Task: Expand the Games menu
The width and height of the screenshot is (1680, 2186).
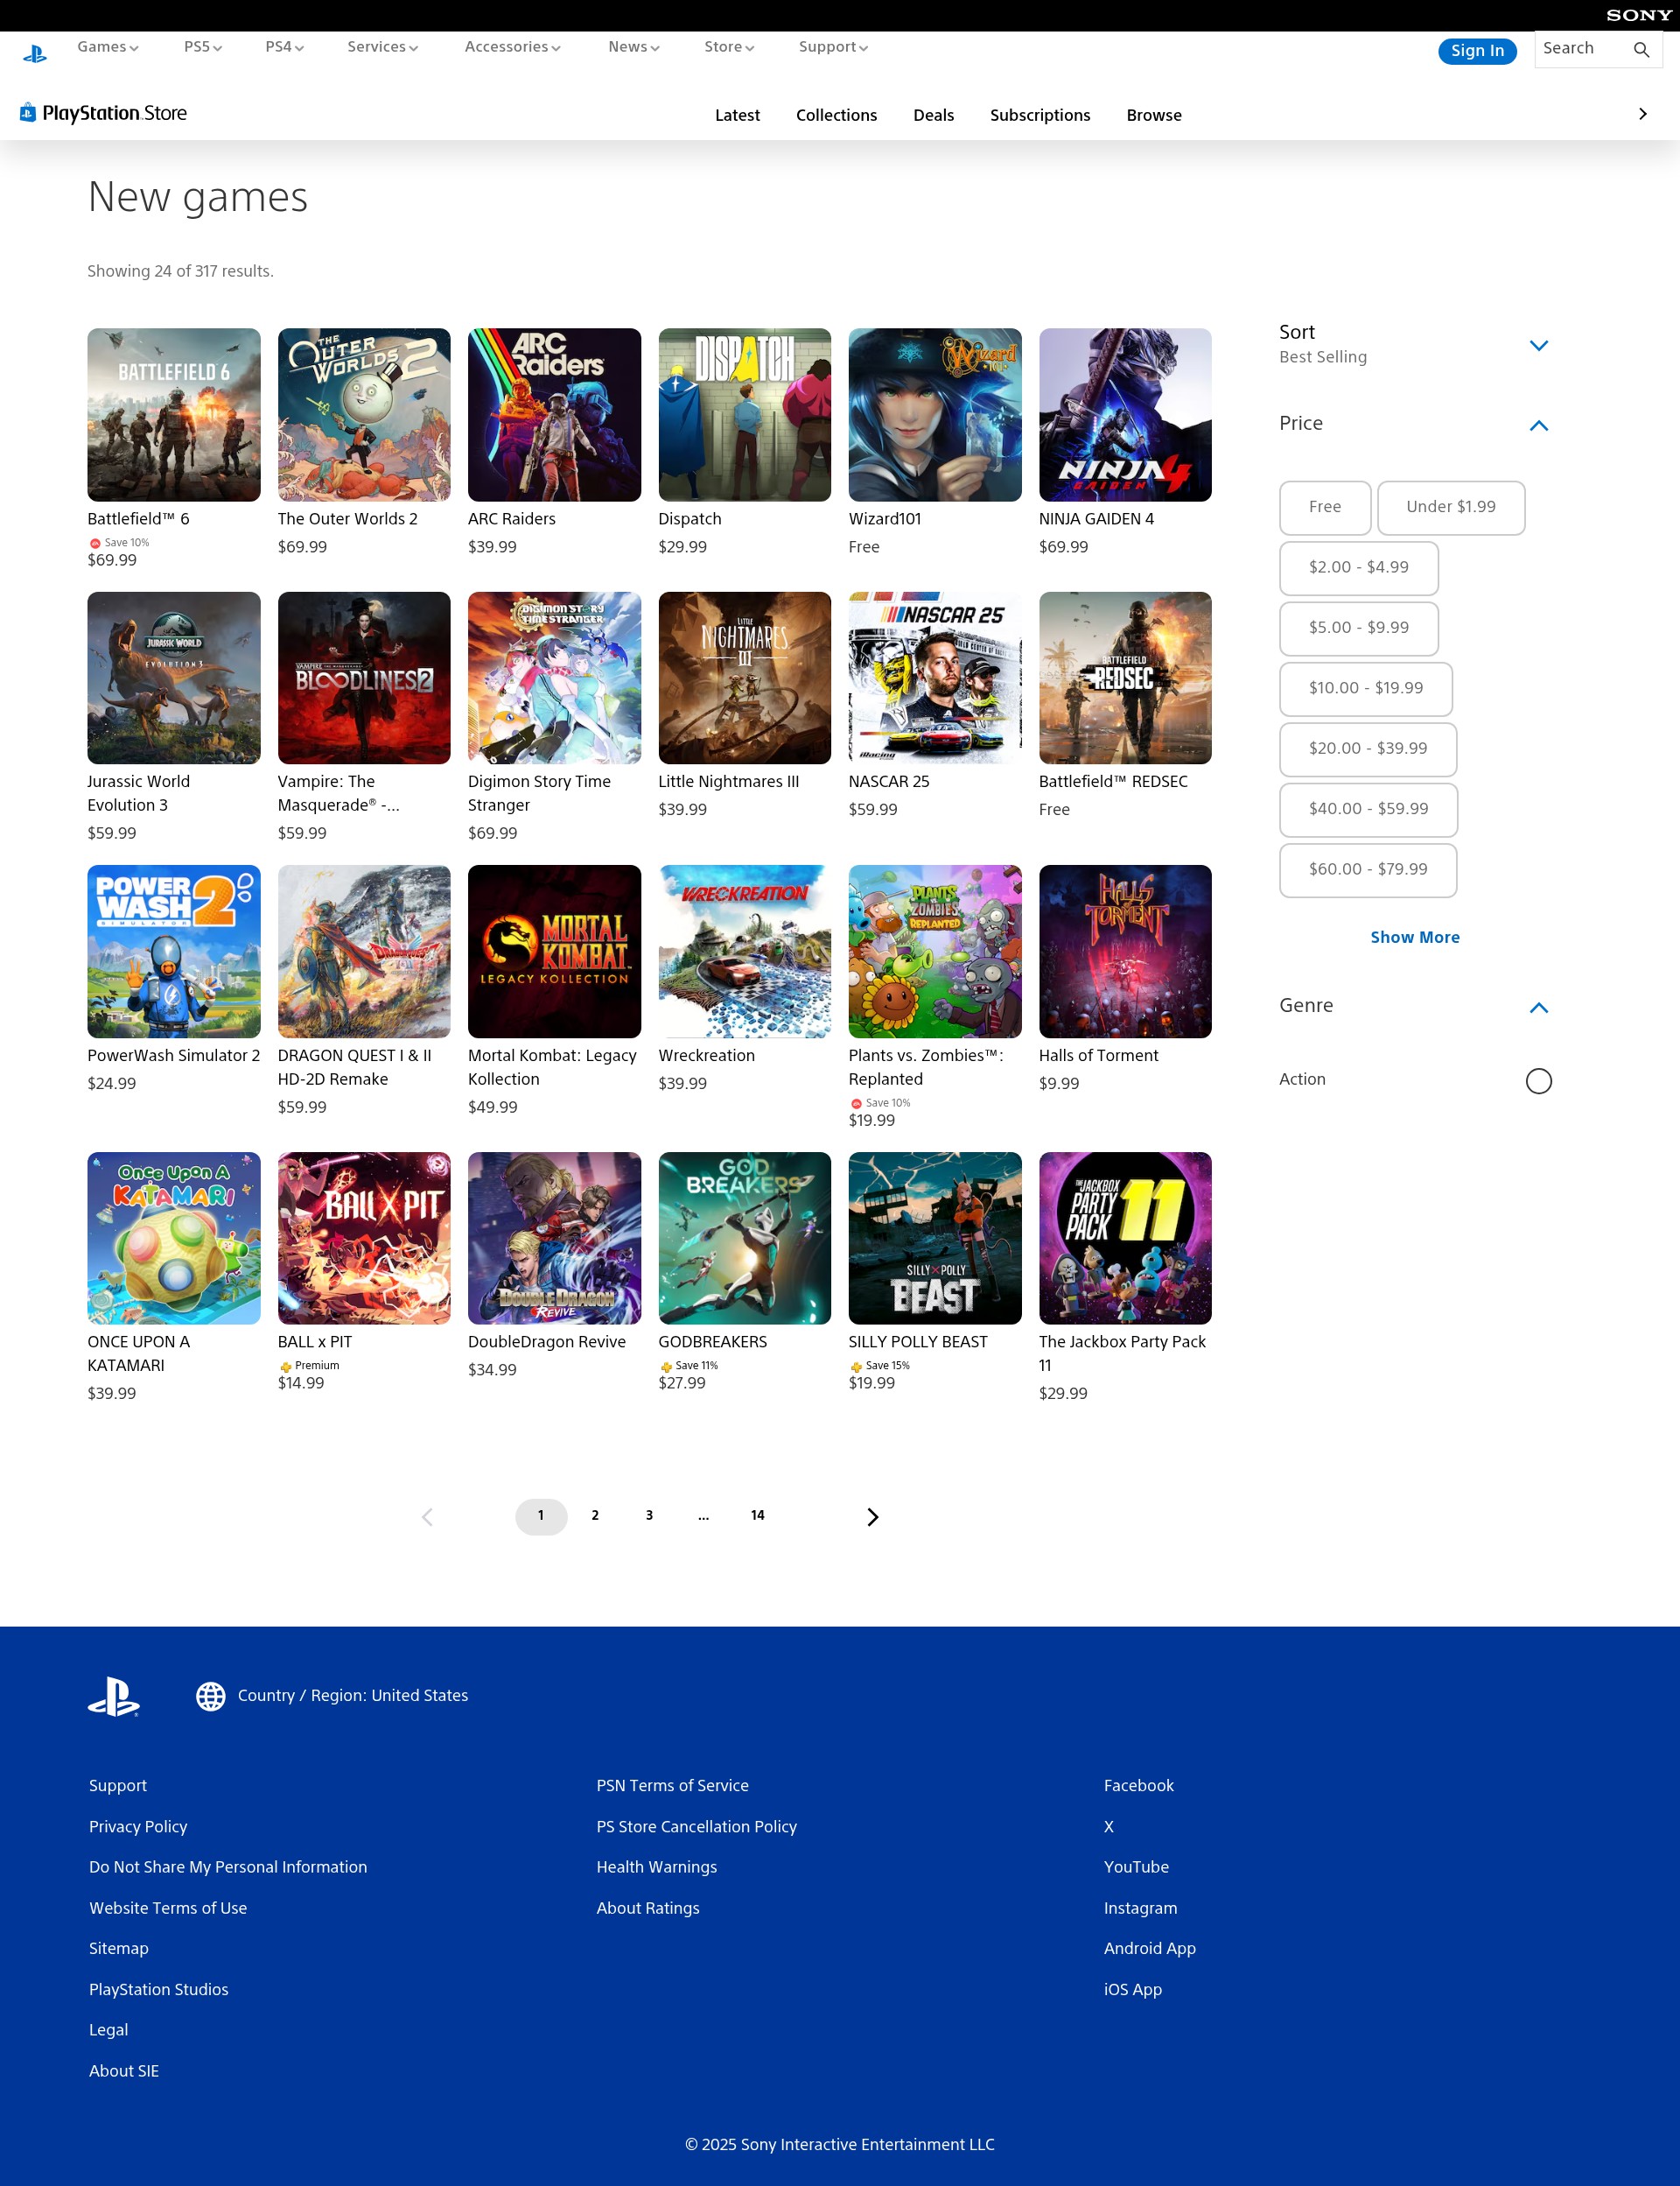Action: (108, 47)
